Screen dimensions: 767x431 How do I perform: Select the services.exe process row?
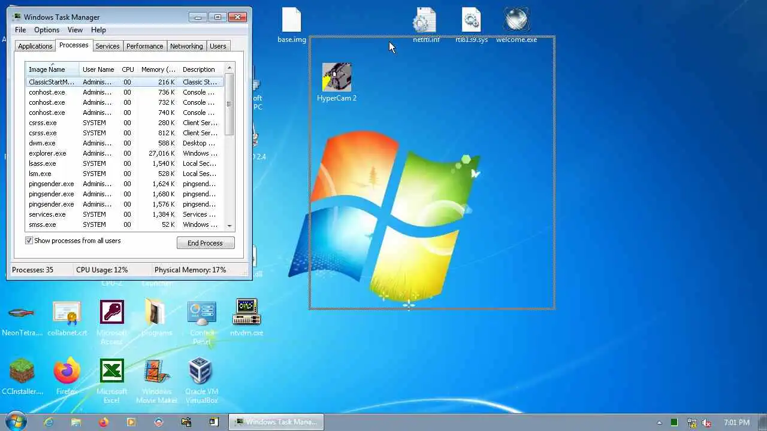pyautogui.click(x=125, y=214)
